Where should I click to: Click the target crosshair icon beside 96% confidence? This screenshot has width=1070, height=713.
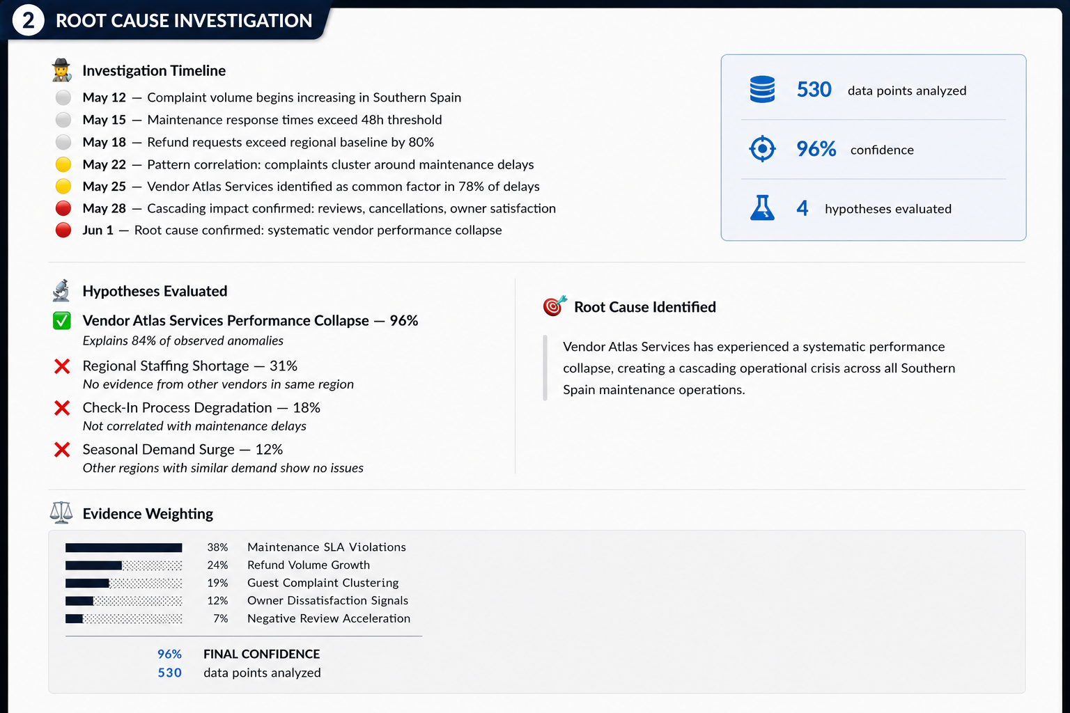point(762,148)
